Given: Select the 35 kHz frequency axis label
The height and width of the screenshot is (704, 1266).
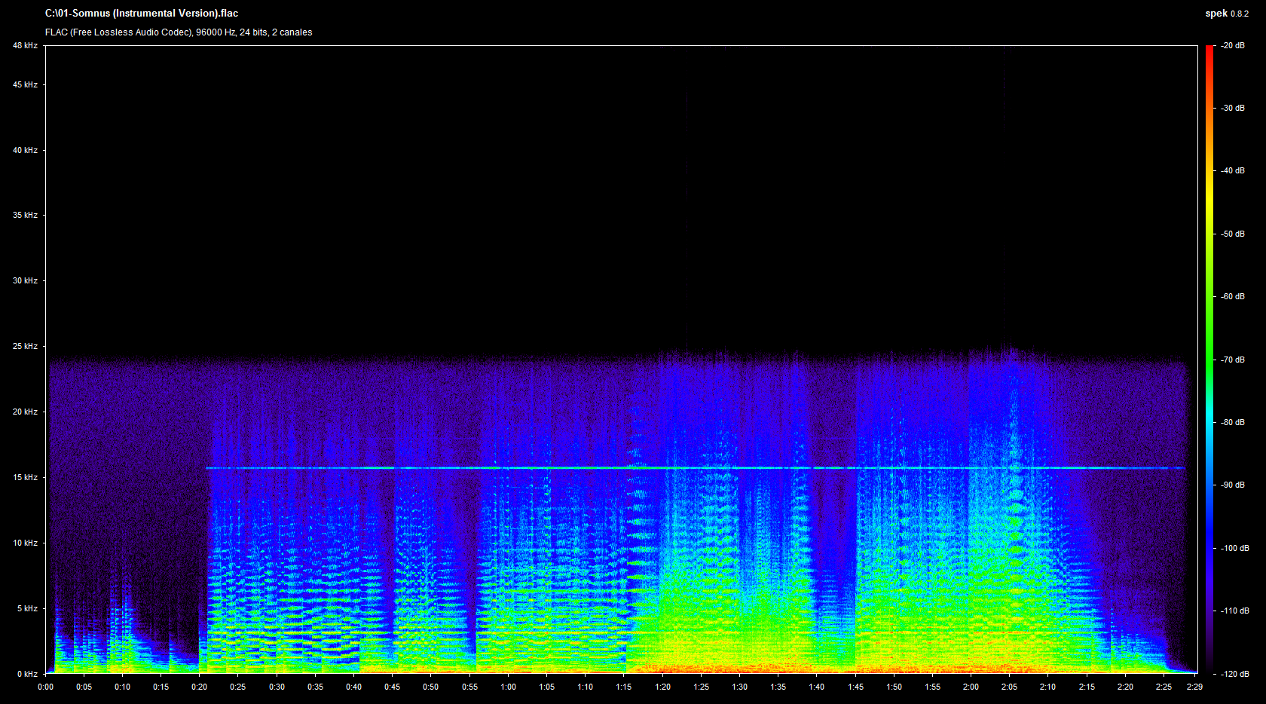Looking at the screenshot, I should pyautogui.click(x=25, y=216).
